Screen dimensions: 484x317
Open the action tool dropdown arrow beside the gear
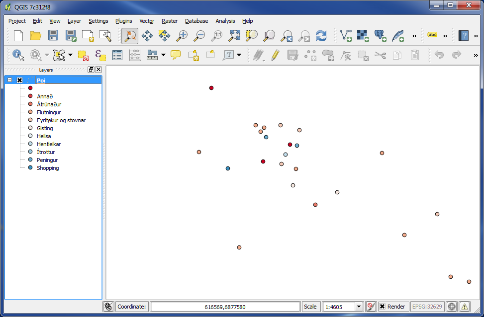pos(47,55)
